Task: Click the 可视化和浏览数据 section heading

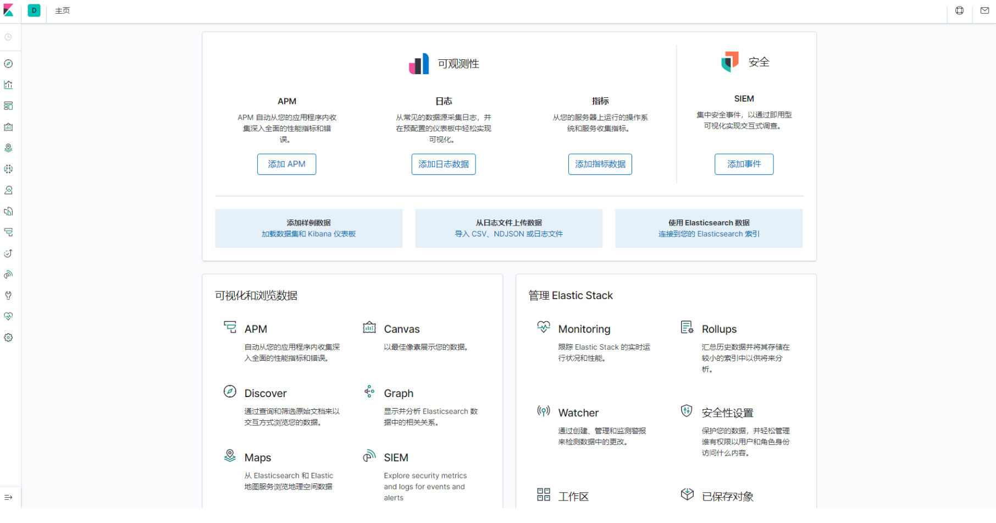Action: (x=256, y=295)
